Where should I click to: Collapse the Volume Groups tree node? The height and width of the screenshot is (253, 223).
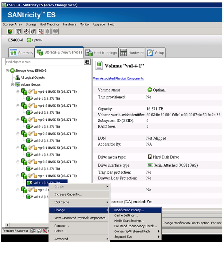(13, 84)
